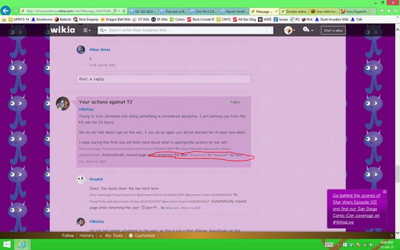Close the WikiaLive promo popup
Viewport: 400px width, 250px height.
coord(384,192)
